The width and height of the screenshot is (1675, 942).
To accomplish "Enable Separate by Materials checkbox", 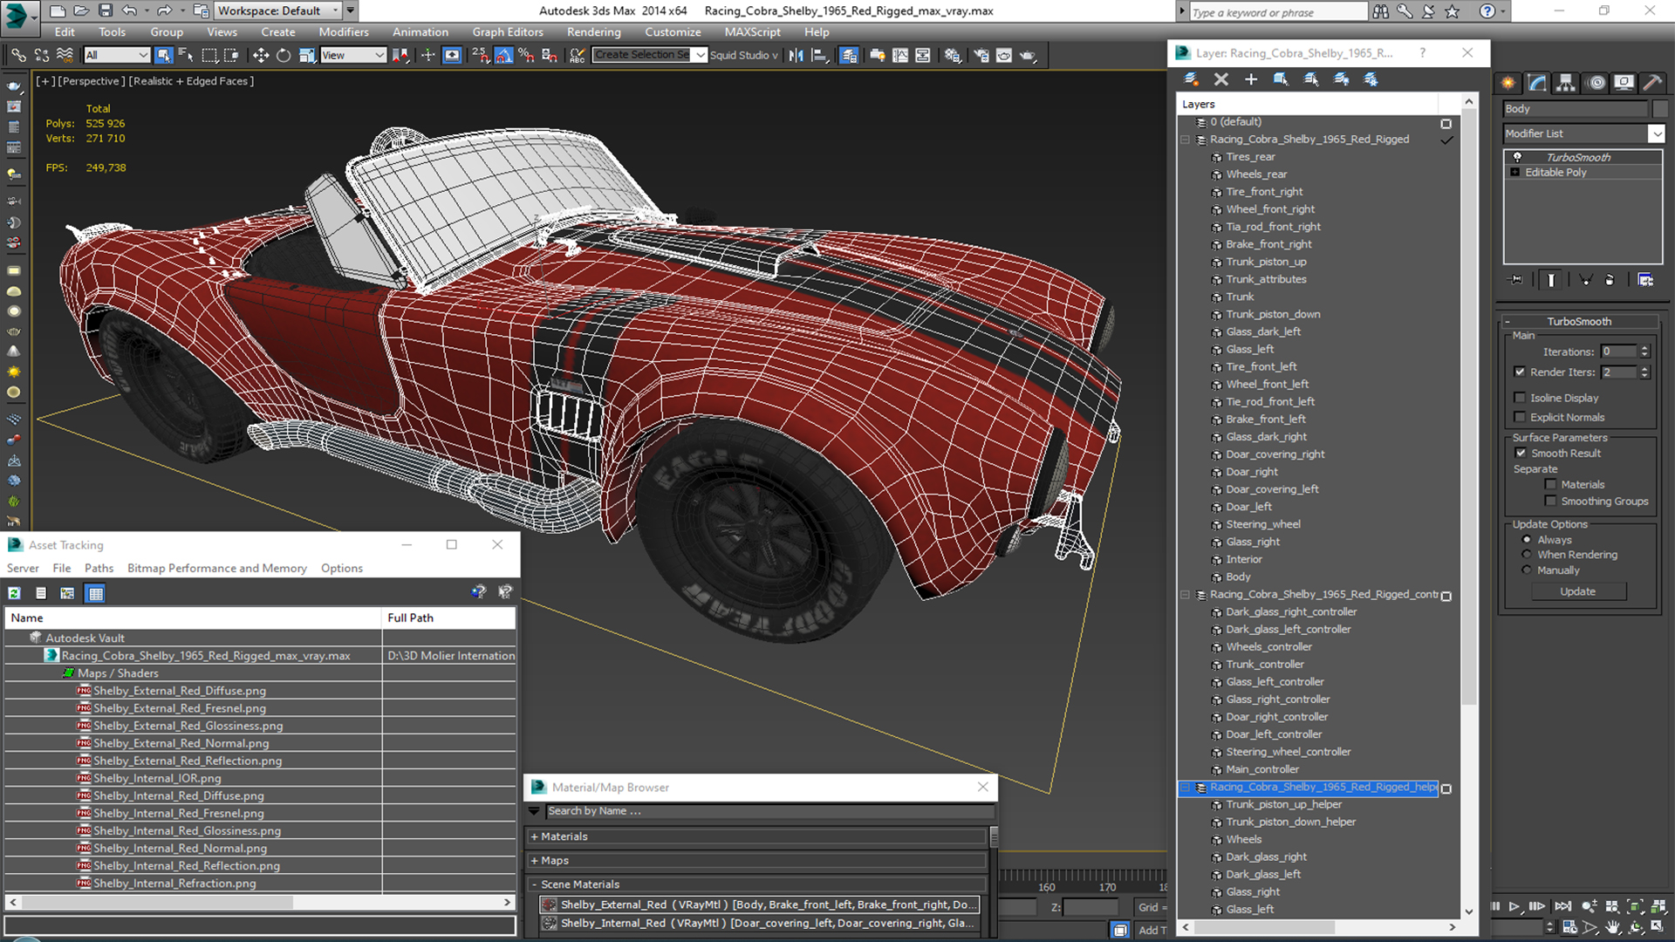I will [1550, 484].
